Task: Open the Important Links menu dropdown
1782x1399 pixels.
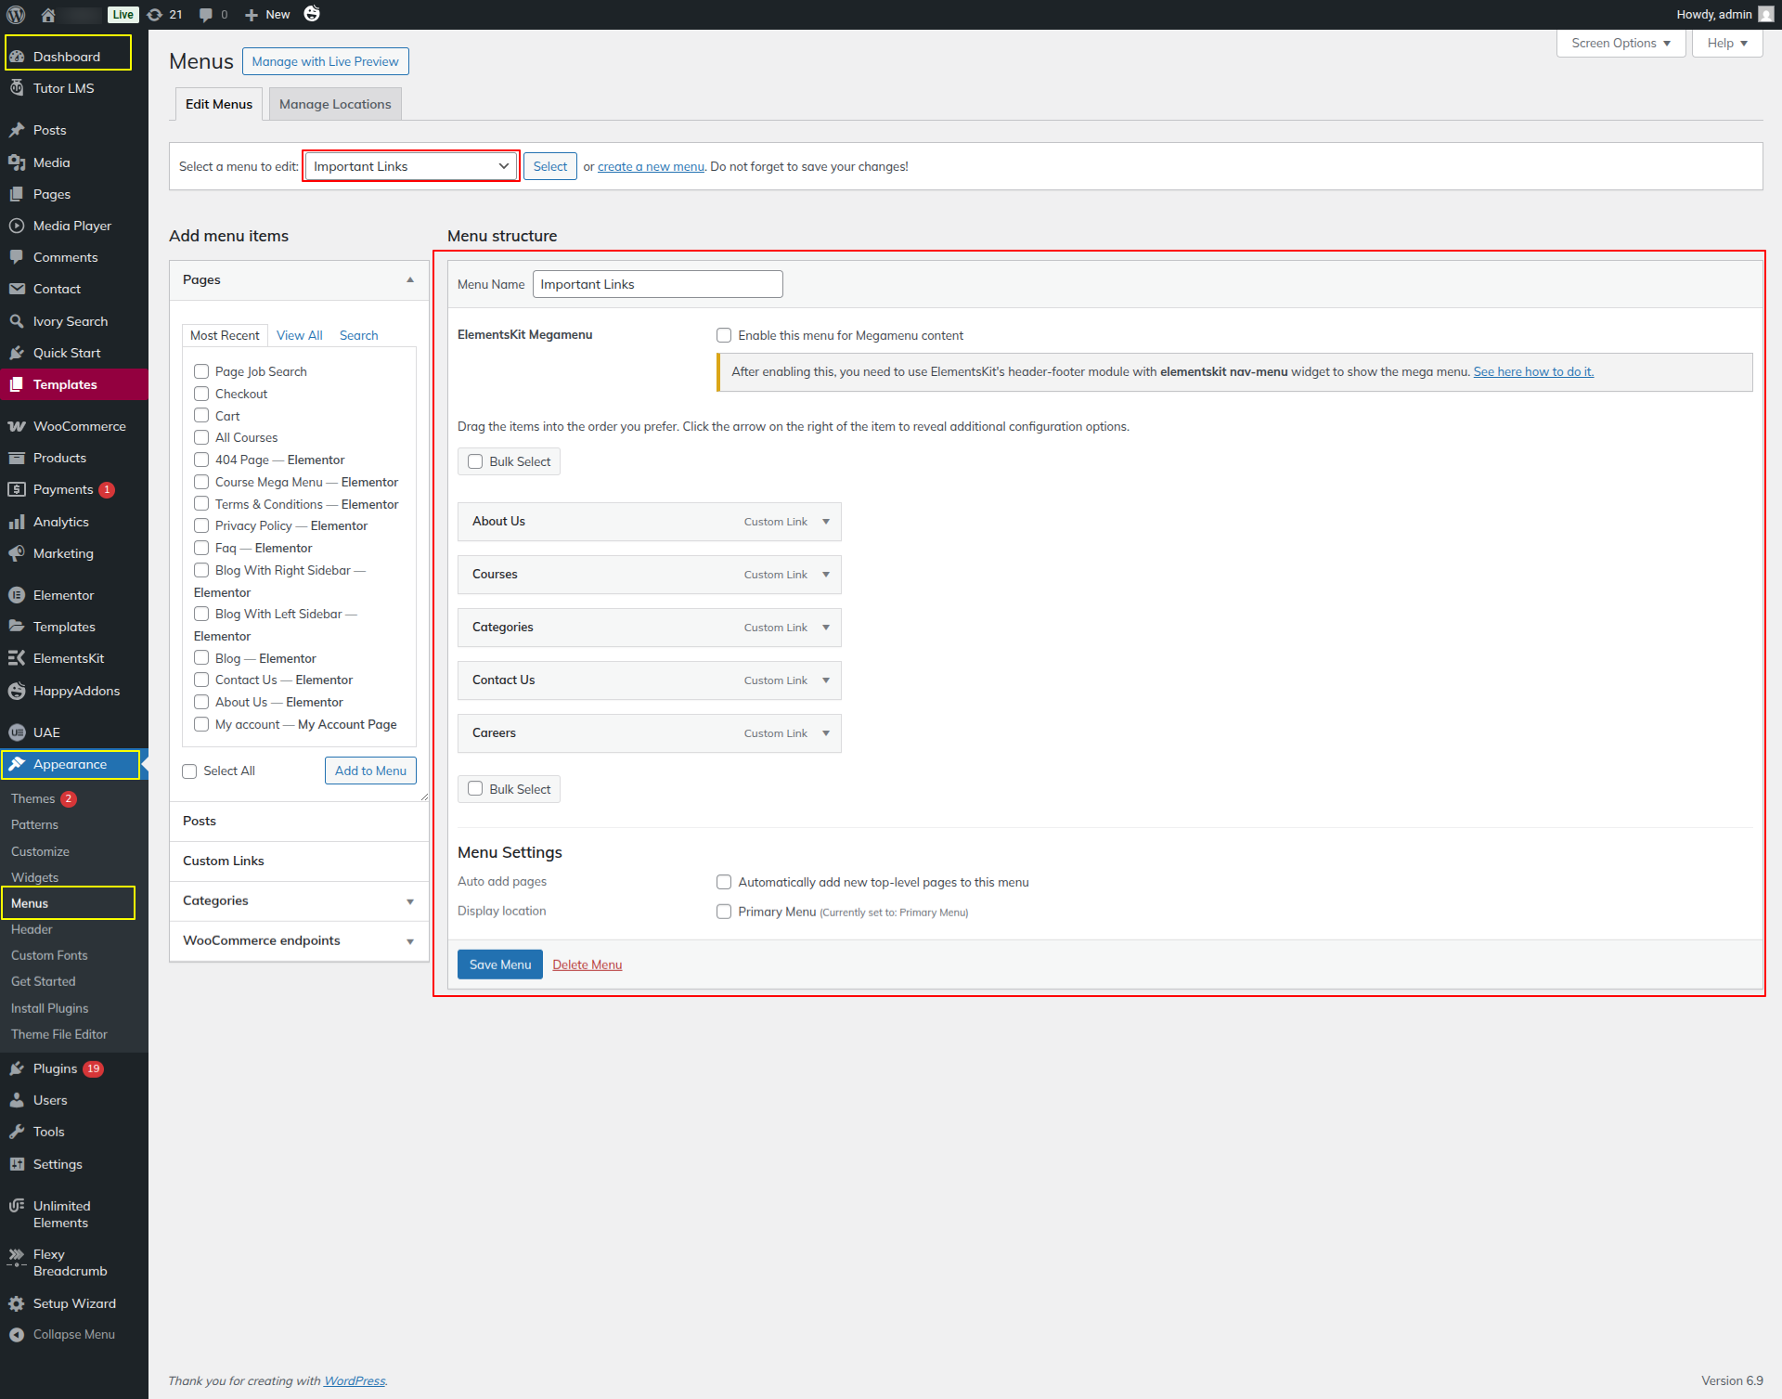Action: click(411, 166)
